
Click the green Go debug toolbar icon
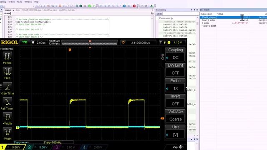pyautogui.click(x=90, y=6)
